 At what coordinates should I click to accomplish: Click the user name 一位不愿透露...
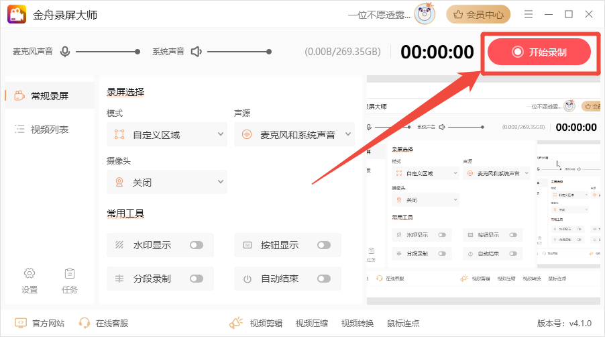[379, 15]
